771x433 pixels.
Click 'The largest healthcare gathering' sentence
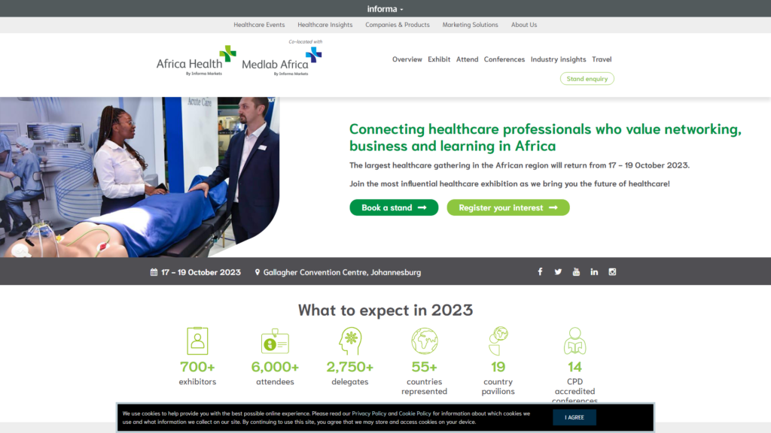[520, 165]
